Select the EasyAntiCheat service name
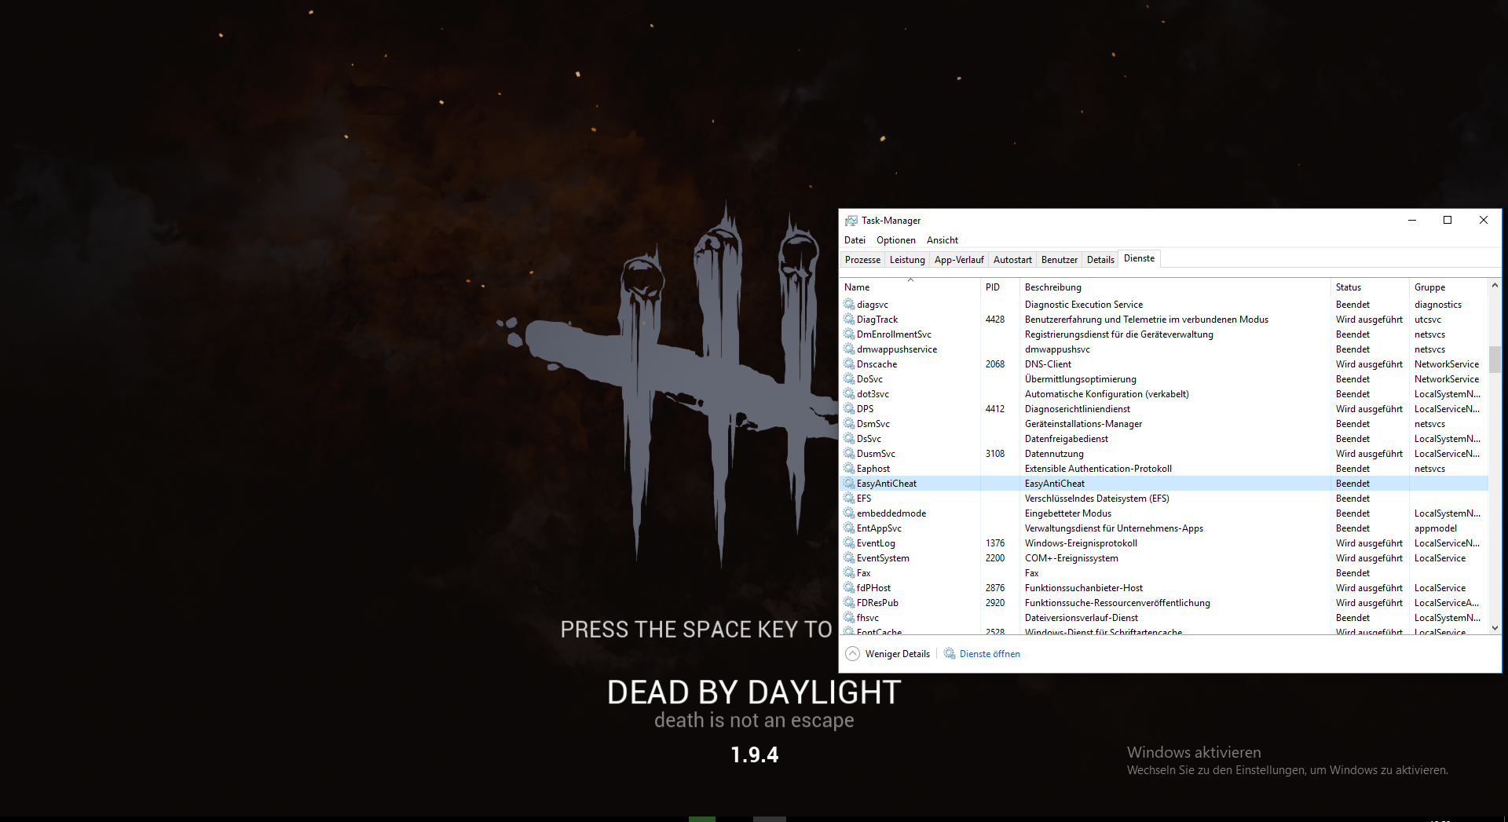Viewport: 1508px width, 822px height. [x=886, y=484]
